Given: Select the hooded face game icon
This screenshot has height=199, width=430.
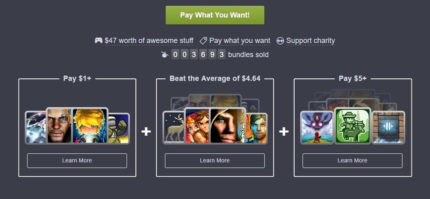Looking at the screenshot, I should click(227, 126).
